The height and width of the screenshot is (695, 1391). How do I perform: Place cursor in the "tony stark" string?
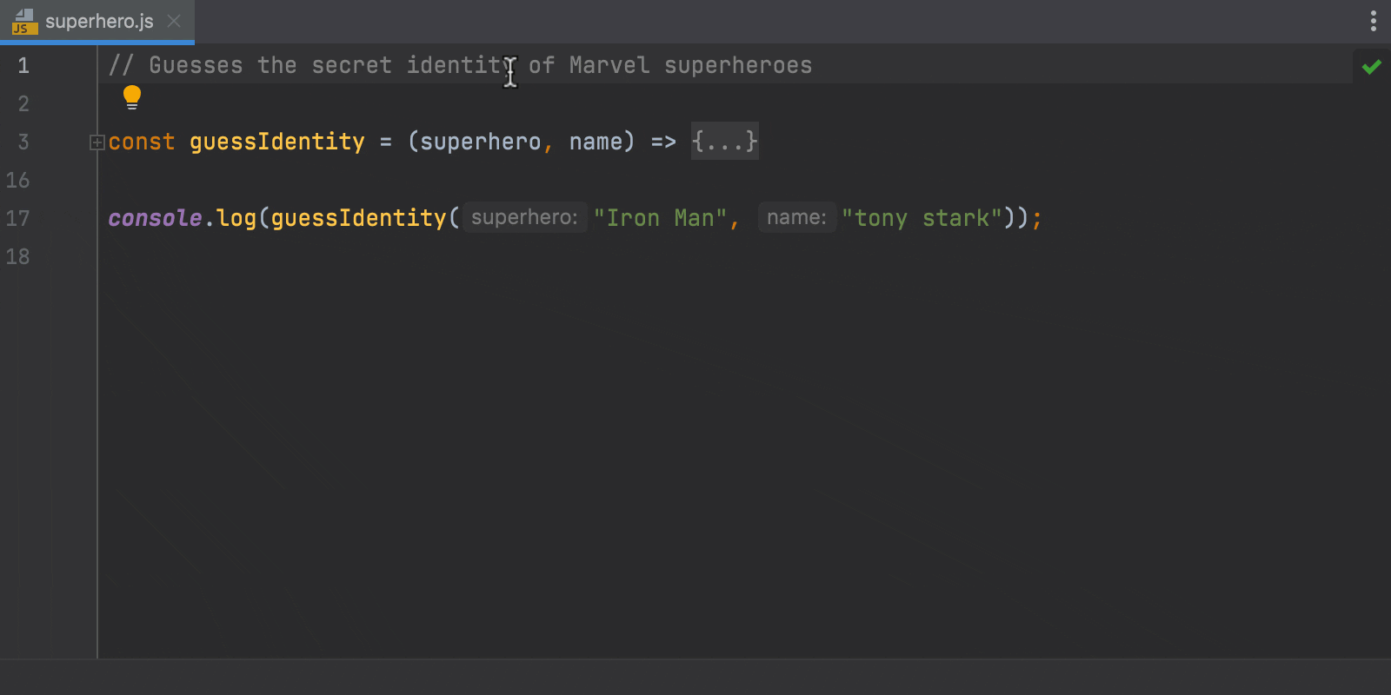pos(922,218)
